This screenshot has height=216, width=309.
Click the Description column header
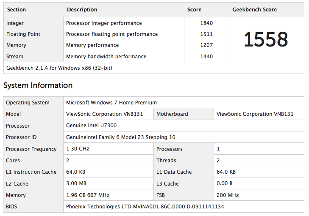(82, 10)
